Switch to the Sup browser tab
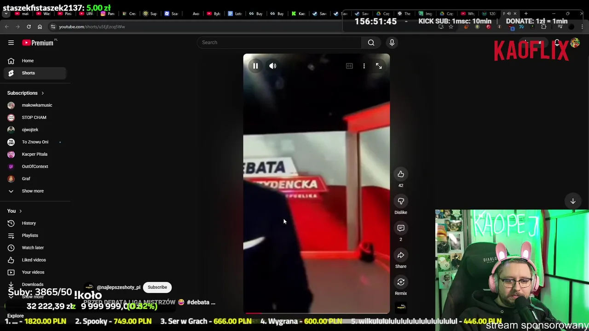 pos(150,13)
